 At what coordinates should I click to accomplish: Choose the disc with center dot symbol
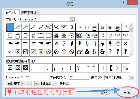(72, 35)
